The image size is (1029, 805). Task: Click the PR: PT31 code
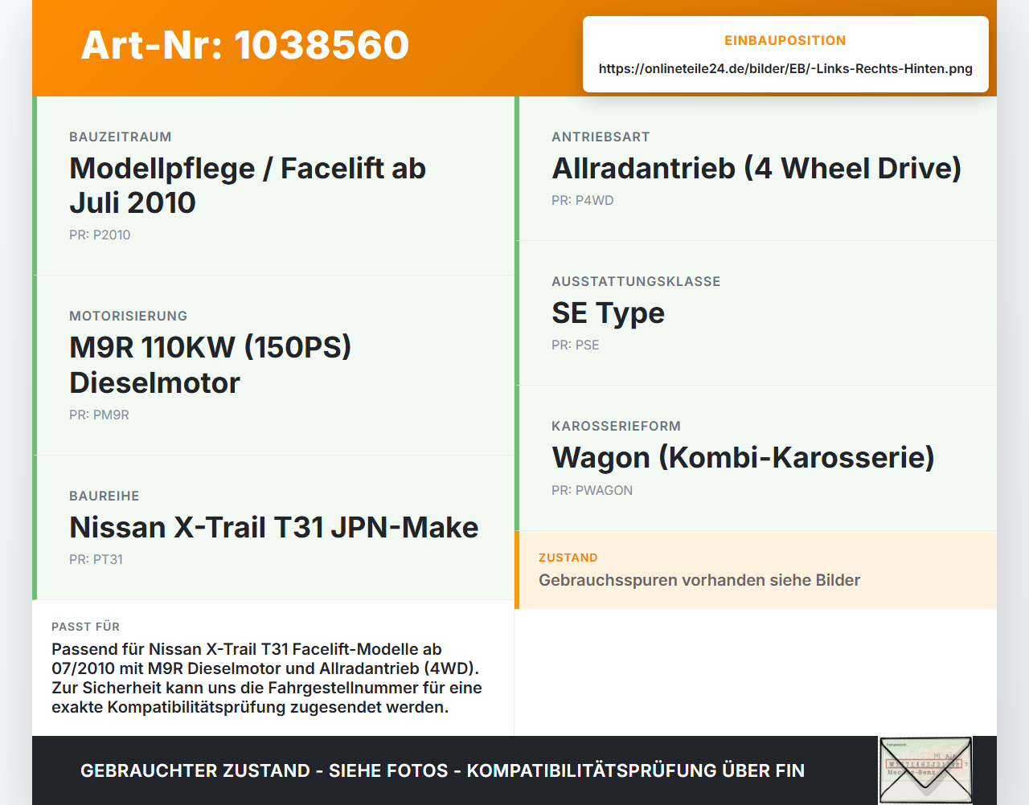[x=96, y=559]
